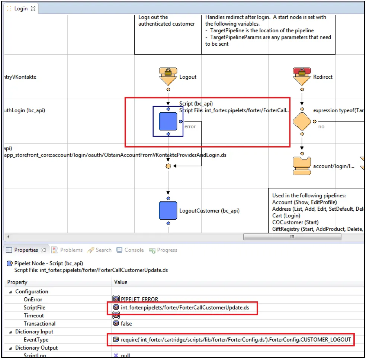Select the OnError property row
The height and width of the screenshot is (359, 366).
184,300
